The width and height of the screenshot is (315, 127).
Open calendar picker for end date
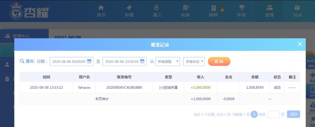(x=142, y=62)
